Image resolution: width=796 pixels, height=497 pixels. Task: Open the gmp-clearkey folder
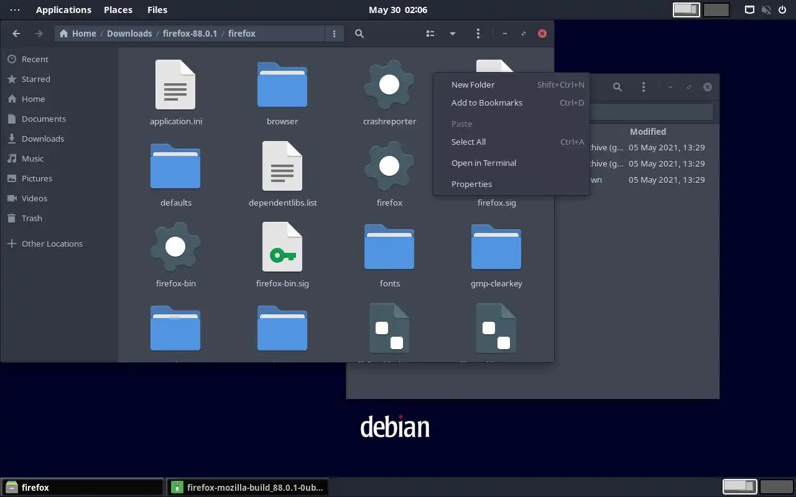coord(496,247)
